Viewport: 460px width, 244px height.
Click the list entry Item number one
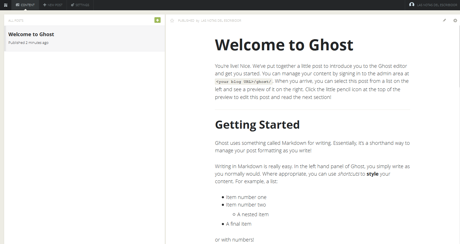(246, 197)
